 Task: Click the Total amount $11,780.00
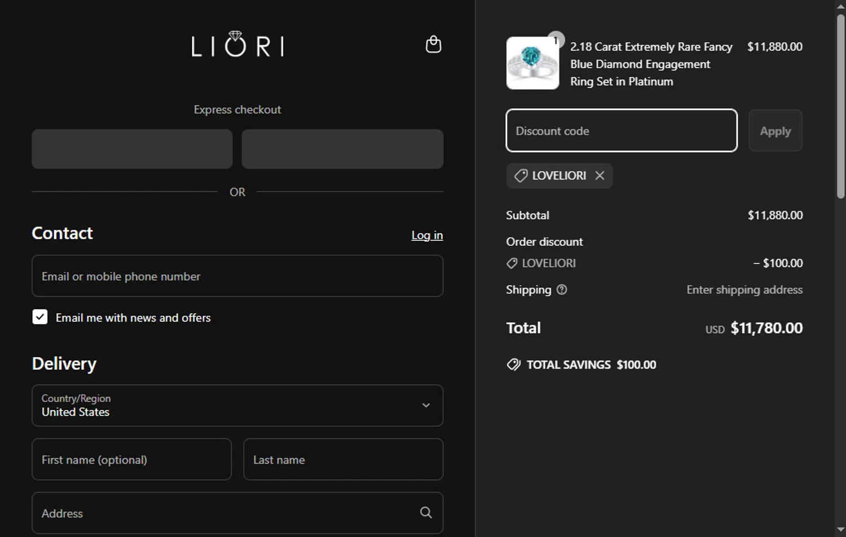click(766, 328)
